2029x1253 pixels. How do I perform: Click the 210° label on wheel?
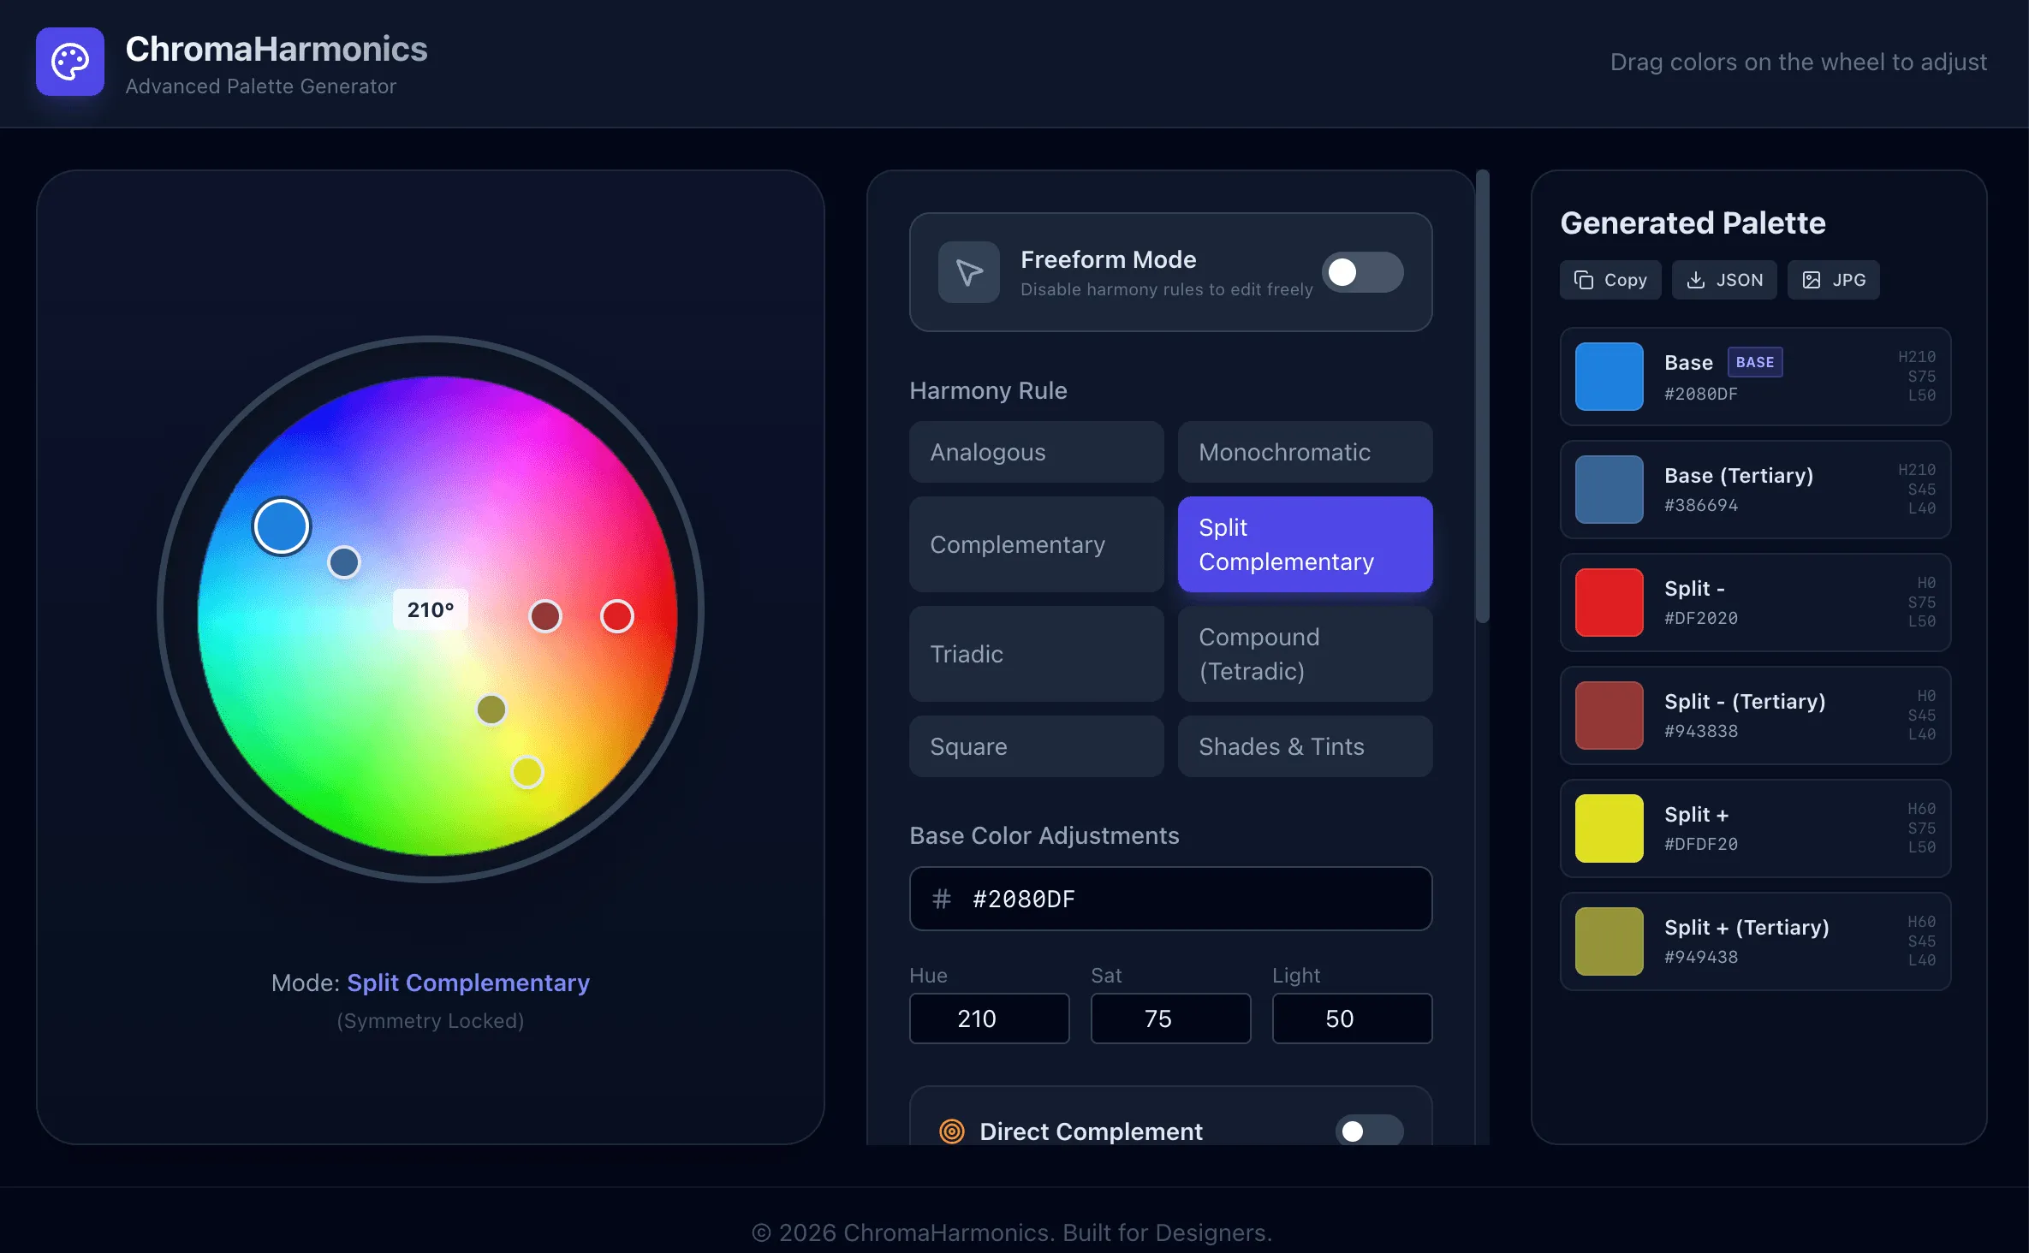(431, 609)
